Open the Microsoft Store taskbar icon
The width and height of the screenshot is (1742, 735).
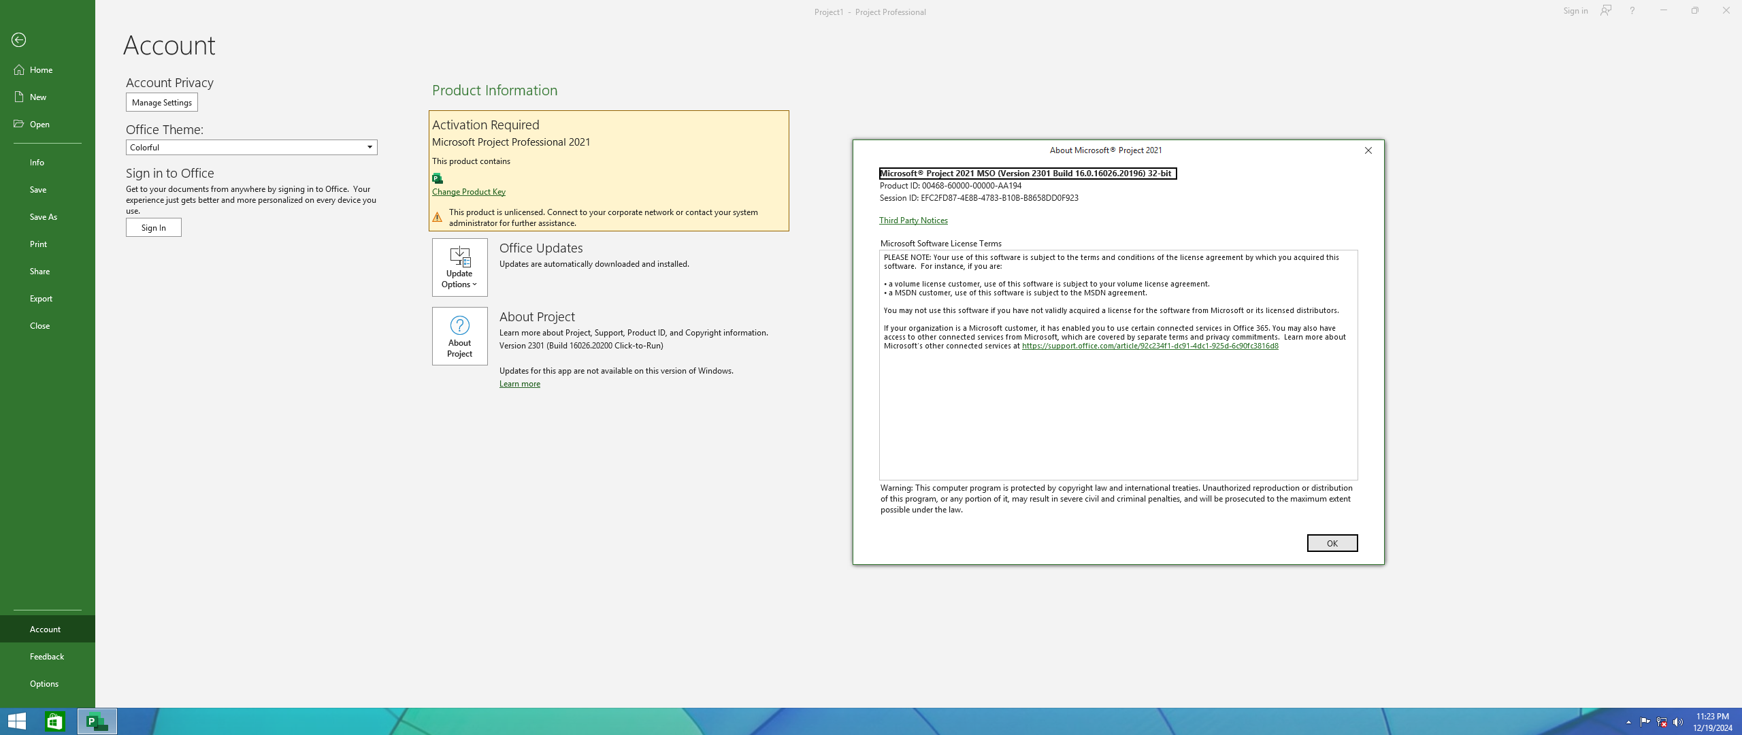click(55, 721)
